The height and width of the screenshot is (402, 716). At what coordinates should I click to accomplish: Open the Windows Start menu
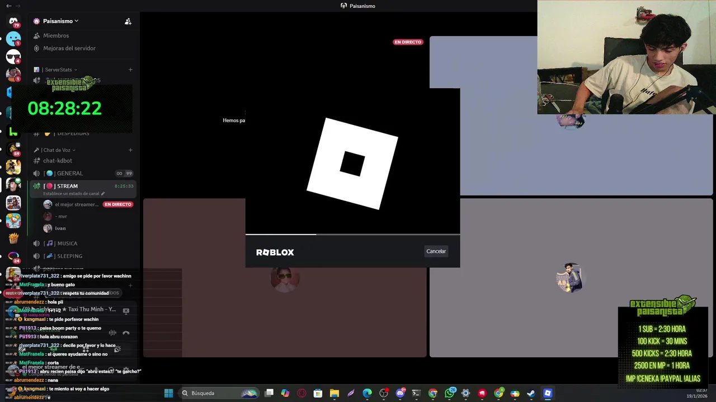click(x=168, y=393)
